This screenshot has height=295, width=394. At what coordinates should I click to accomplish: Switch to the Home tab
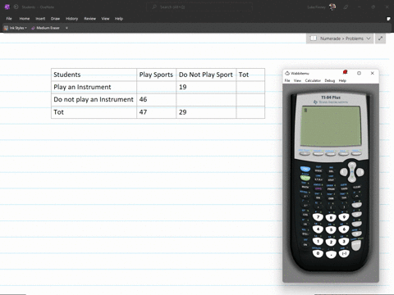coord(25,19)
